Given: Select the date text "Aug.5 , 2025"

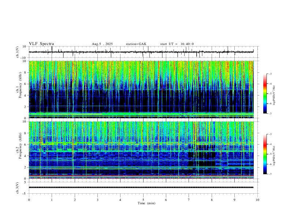Looking at the screenshot, I should 102,44.
